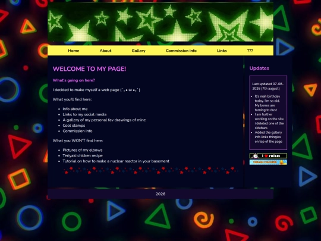Image resolution: width=321 pixels, height=241 pixels.
Task: Click the 'What you WON'T find here:' line
Action: [x=78, y=140]
